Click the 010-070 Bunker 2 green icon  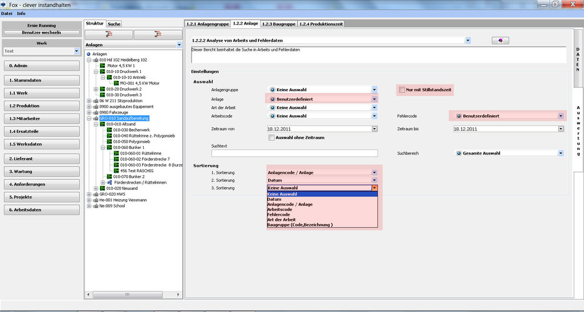109,176
